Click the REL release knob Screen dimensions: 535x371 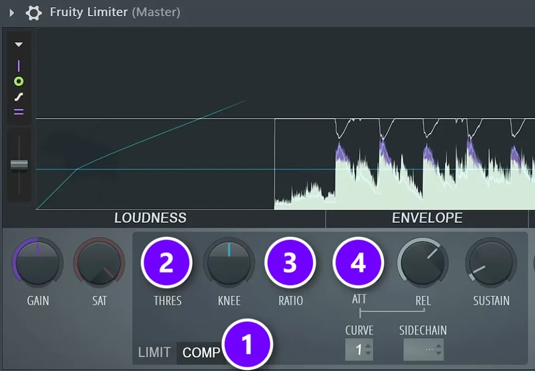[x=423, y=262]
